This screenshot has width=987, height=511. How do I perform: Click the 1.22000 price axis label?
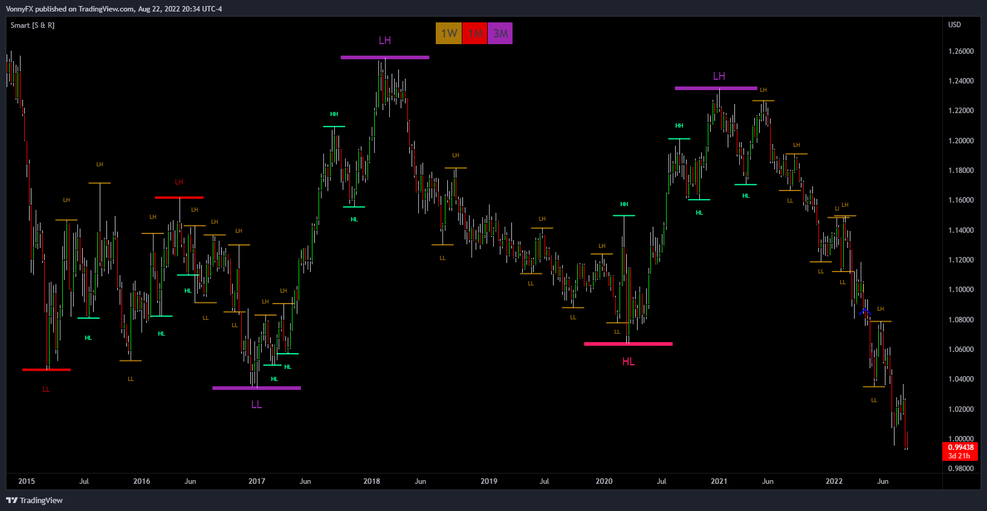coord(961,111)
